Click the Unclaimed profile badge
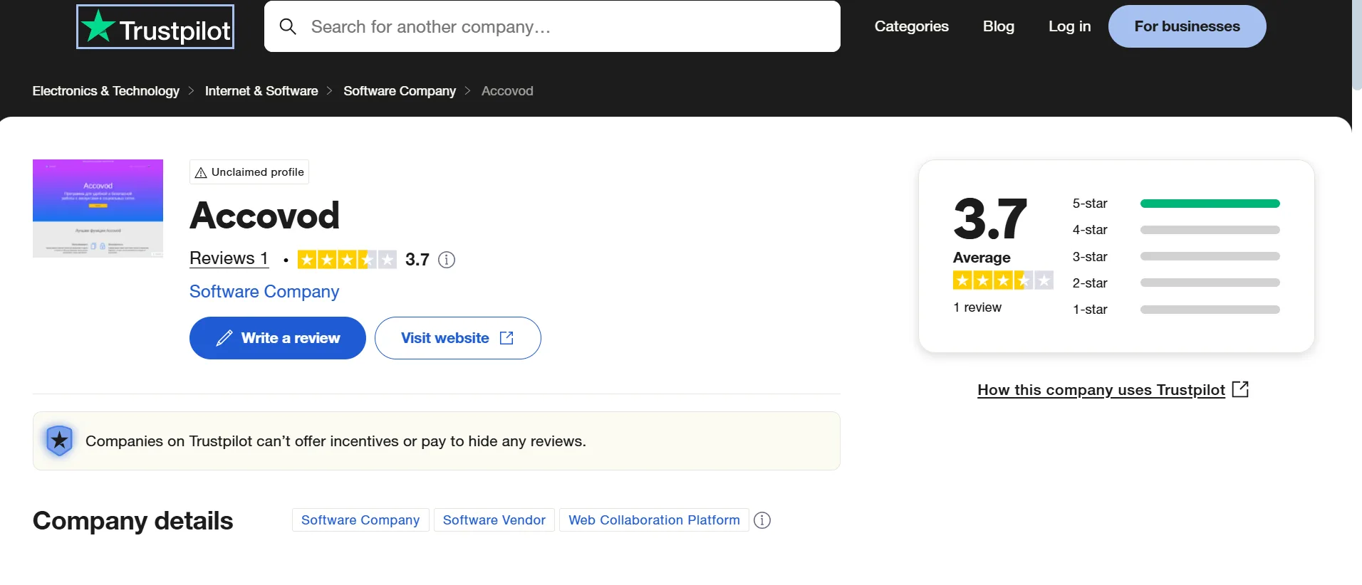This screenshot has height=585, width=1362. [x=249, y=172]
